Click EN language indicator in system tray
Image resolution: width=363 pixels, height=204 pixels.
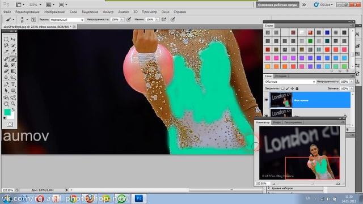[308, 198]
